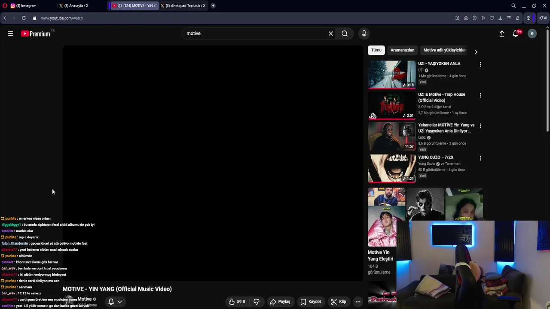550x309 pixels.
Task: Click the black video player area
Action: point(213,163)
